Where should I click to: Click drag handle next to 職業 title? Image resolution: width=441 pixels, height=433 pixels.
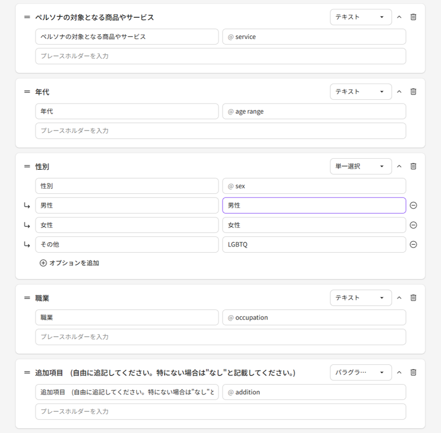pyautogui.click(x=27, y=297)
